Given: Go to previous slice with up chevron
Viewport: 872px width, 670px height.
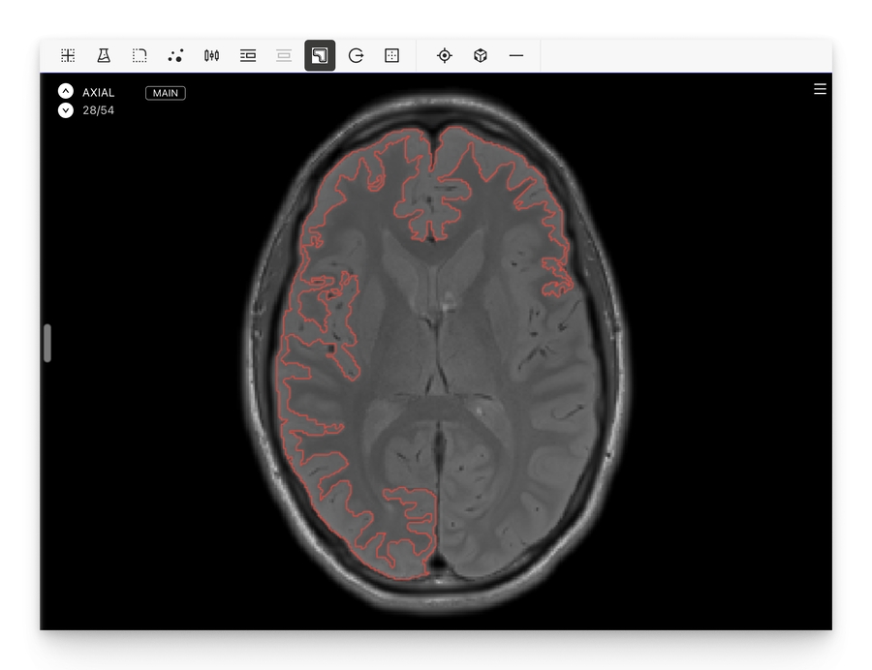Looking at the screenshot, I should pyautogui.click(x=65, y=91).
